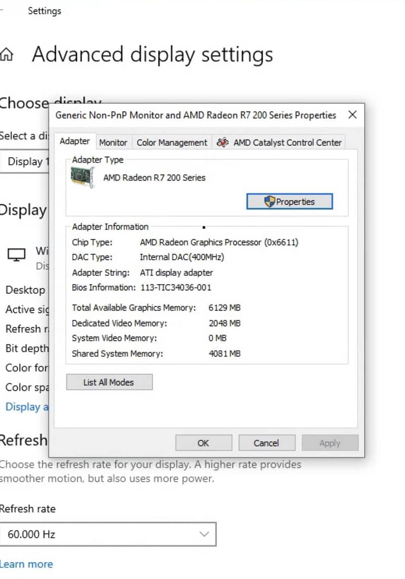Confirm settings with the OK button
This screenshot has width=405, height=579.
[x=204, y=442]
